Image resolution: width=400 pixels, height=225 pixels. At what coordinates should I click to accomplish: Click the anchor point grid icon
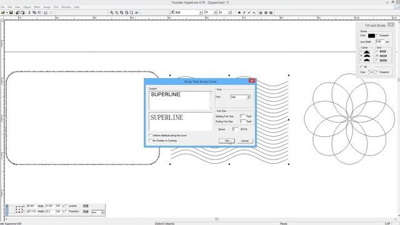click(x=19, y=209)
